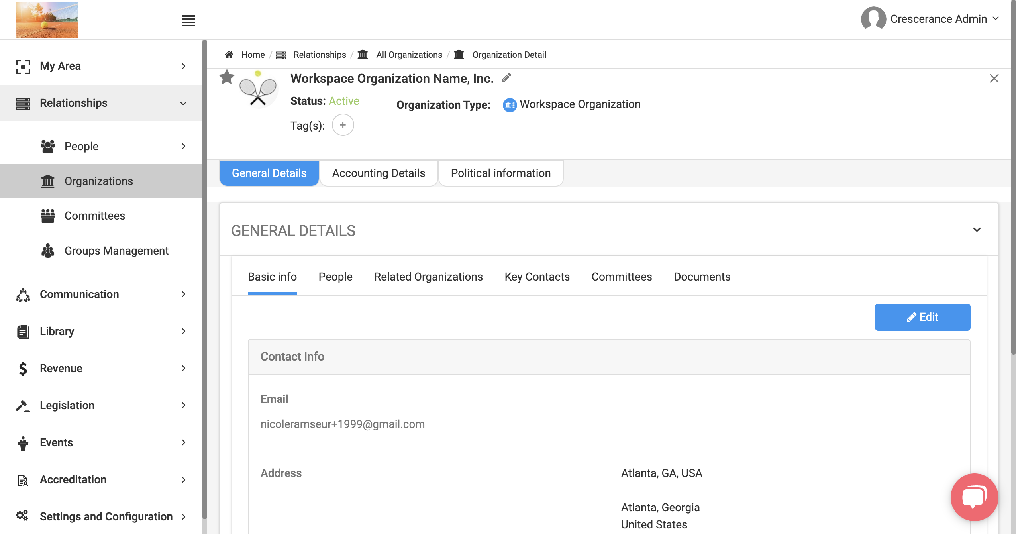Select the Basic info sub-tab

(272, 277)
